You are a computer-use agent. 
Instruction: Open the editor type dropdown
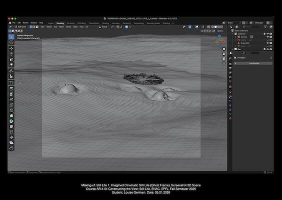click(x=11, y=27)
